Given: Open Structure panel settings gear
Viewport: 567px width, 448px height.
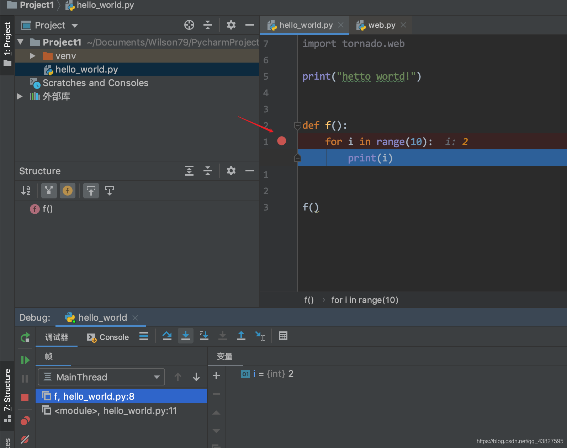Looking at the screenshot, I should point(231,171).
